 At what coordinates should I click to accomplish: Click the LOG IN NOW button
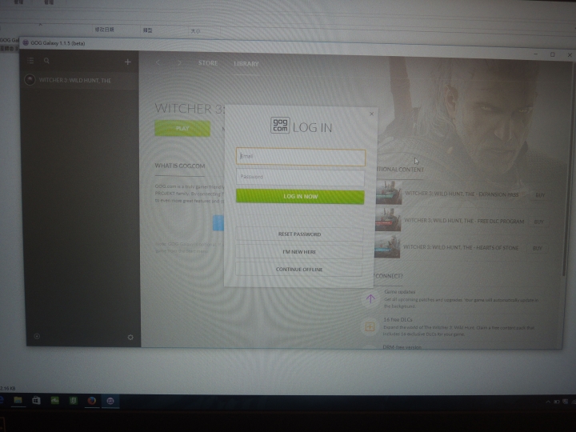[x=300, y=197]
